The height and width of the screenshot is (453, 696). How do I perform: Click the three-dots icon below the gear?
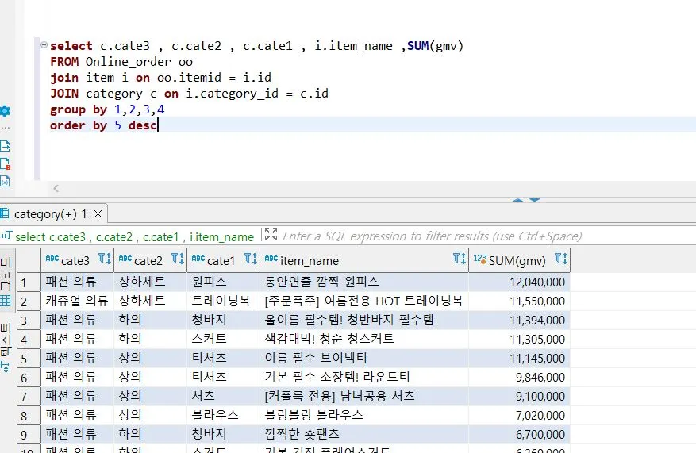5,129
